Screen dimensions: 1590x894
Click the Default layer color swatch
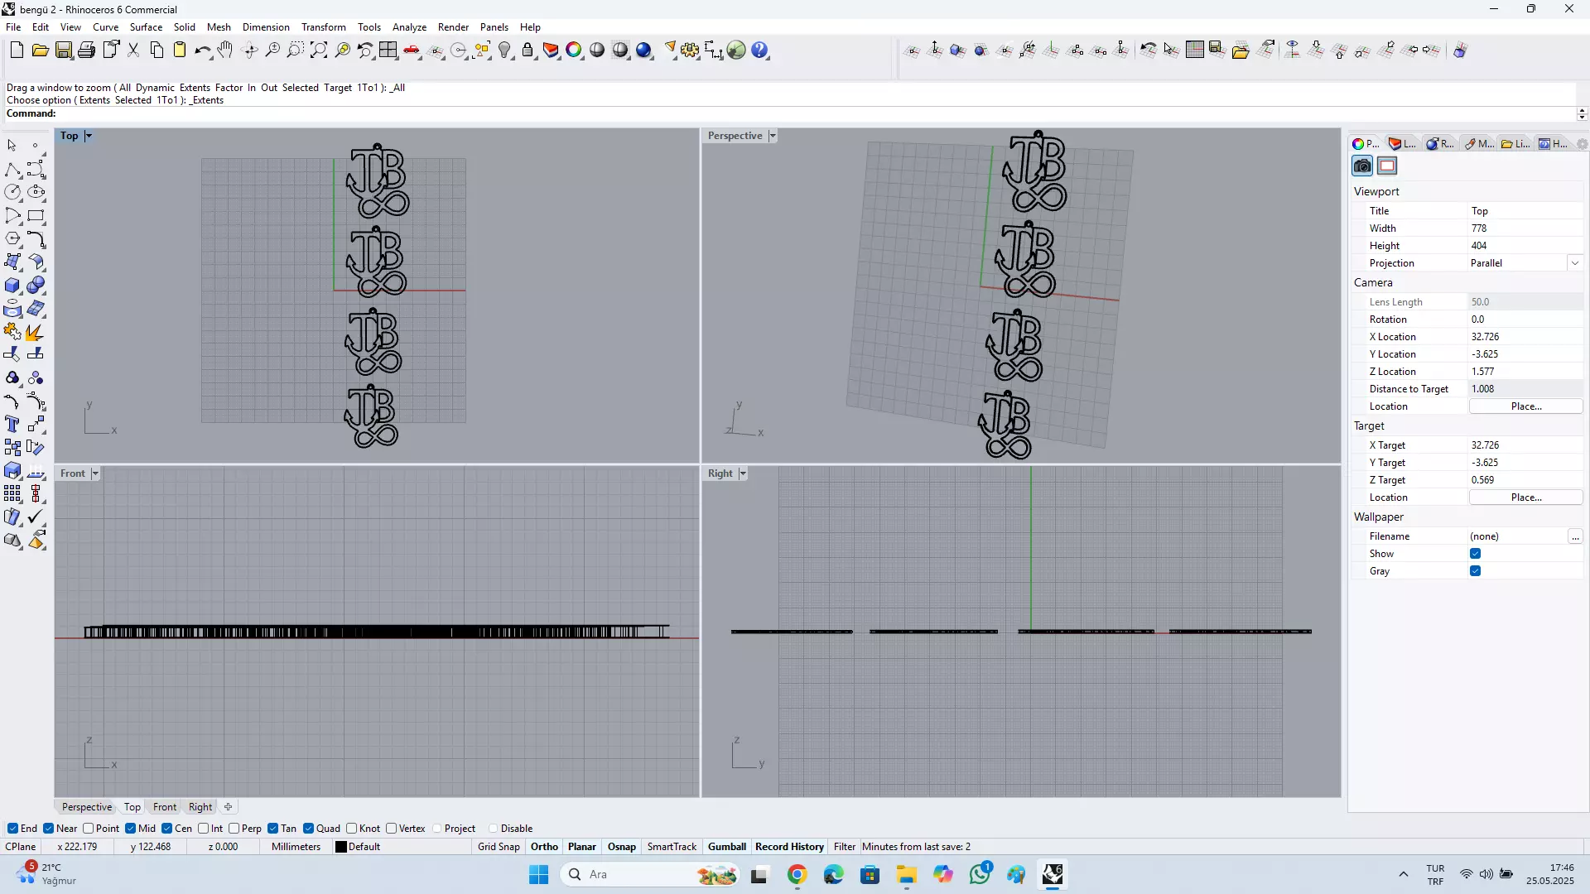click(x=340, y=847)
